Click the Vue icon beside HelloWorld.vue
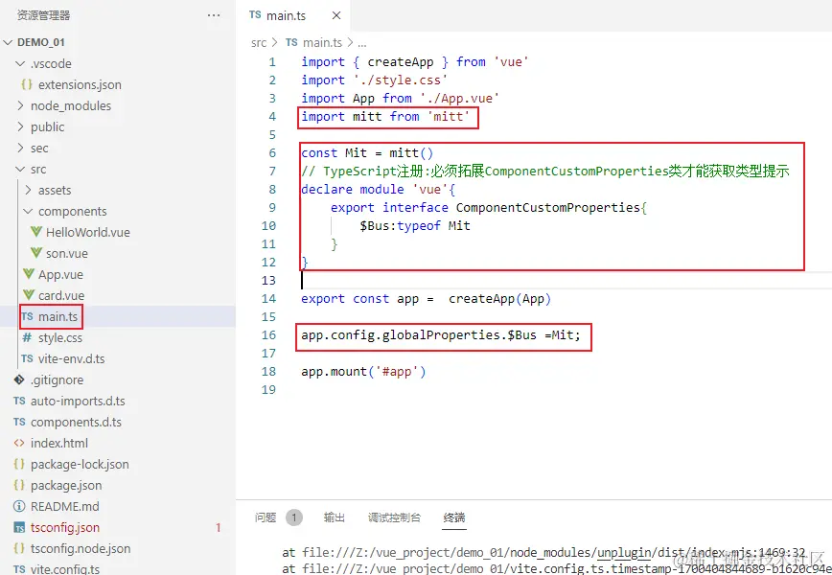The image size is (832, 575). pos(36,232)
